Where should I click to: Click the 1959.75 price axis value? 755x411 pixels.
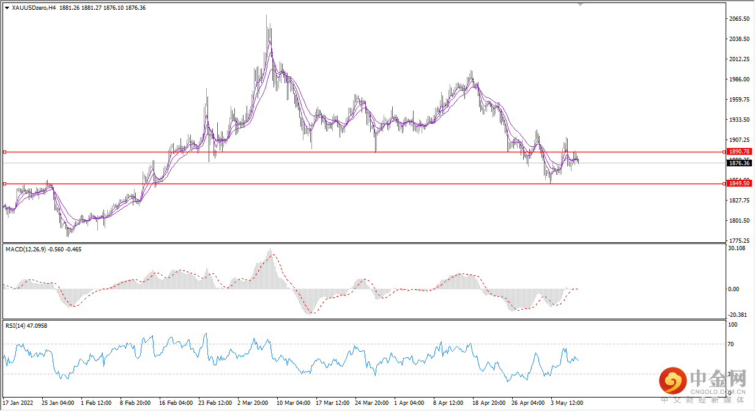(x=740, y=100)
